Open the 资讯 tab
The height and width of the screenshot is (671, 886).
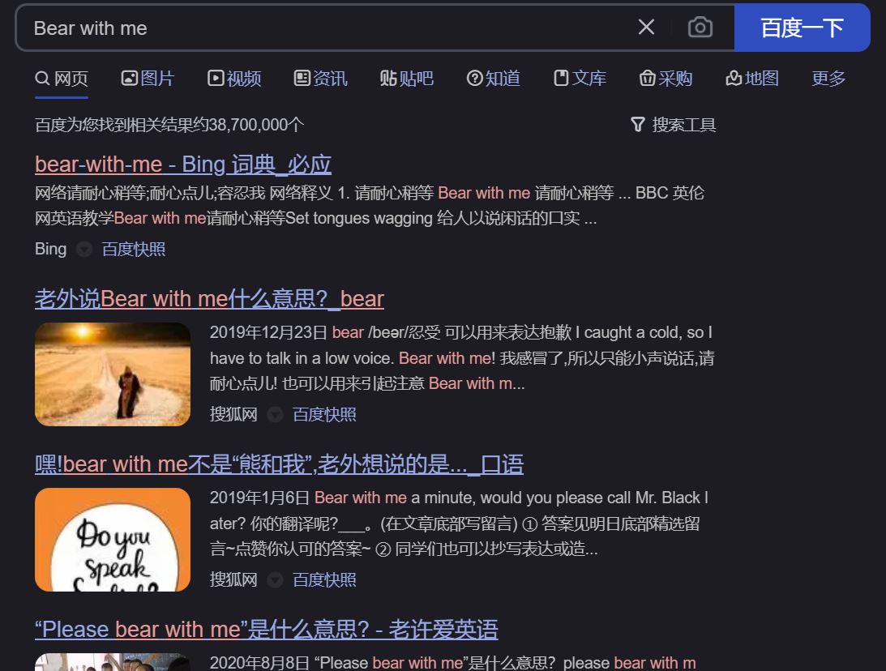[321, 78]
